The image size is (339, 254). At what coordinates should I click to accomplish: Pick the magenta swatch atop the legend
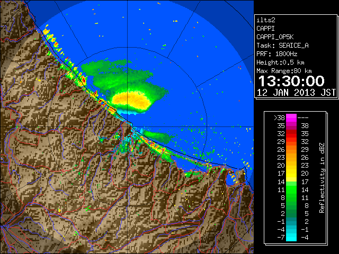coord(291,118)
